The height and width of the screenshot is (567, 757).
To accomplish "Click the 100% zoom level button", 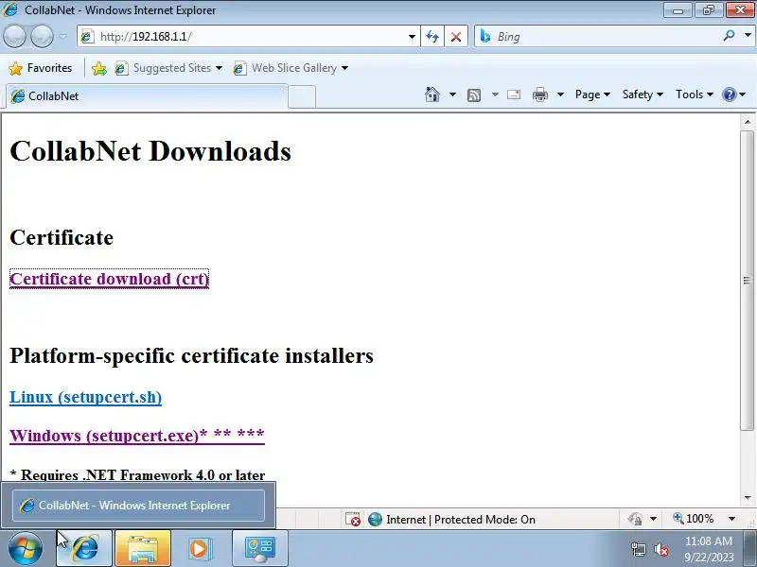I will click(694, 519).
